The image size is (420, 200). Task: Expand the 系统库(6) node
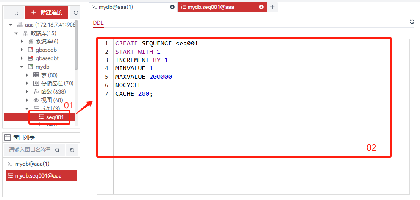click(x=22, y=42)
